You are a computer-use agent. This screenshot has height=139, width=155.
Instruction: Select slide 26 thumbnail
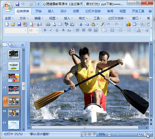pyautogui.click(x=14, y=113)
